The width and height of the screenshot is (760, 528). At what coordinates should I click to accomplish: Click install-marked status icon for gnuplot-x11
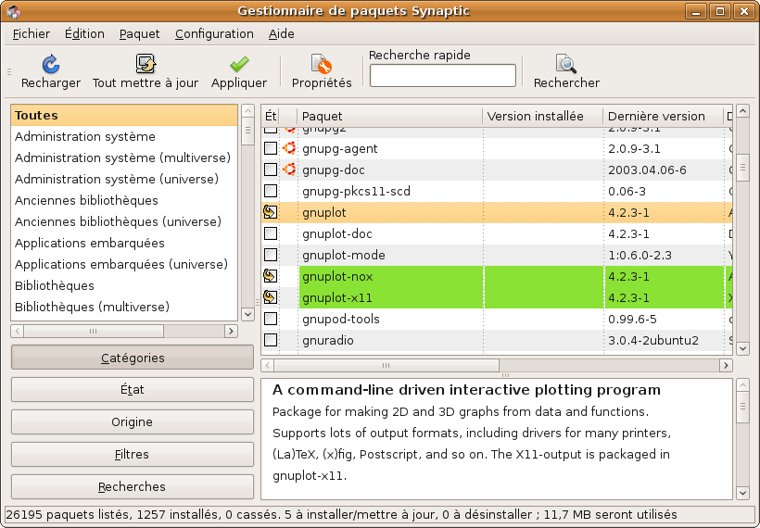[270, 297]
